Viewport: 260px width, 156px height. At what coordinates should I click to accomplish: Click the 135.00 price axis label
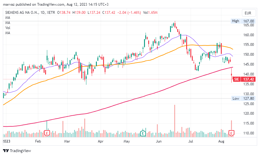point(248,84)
